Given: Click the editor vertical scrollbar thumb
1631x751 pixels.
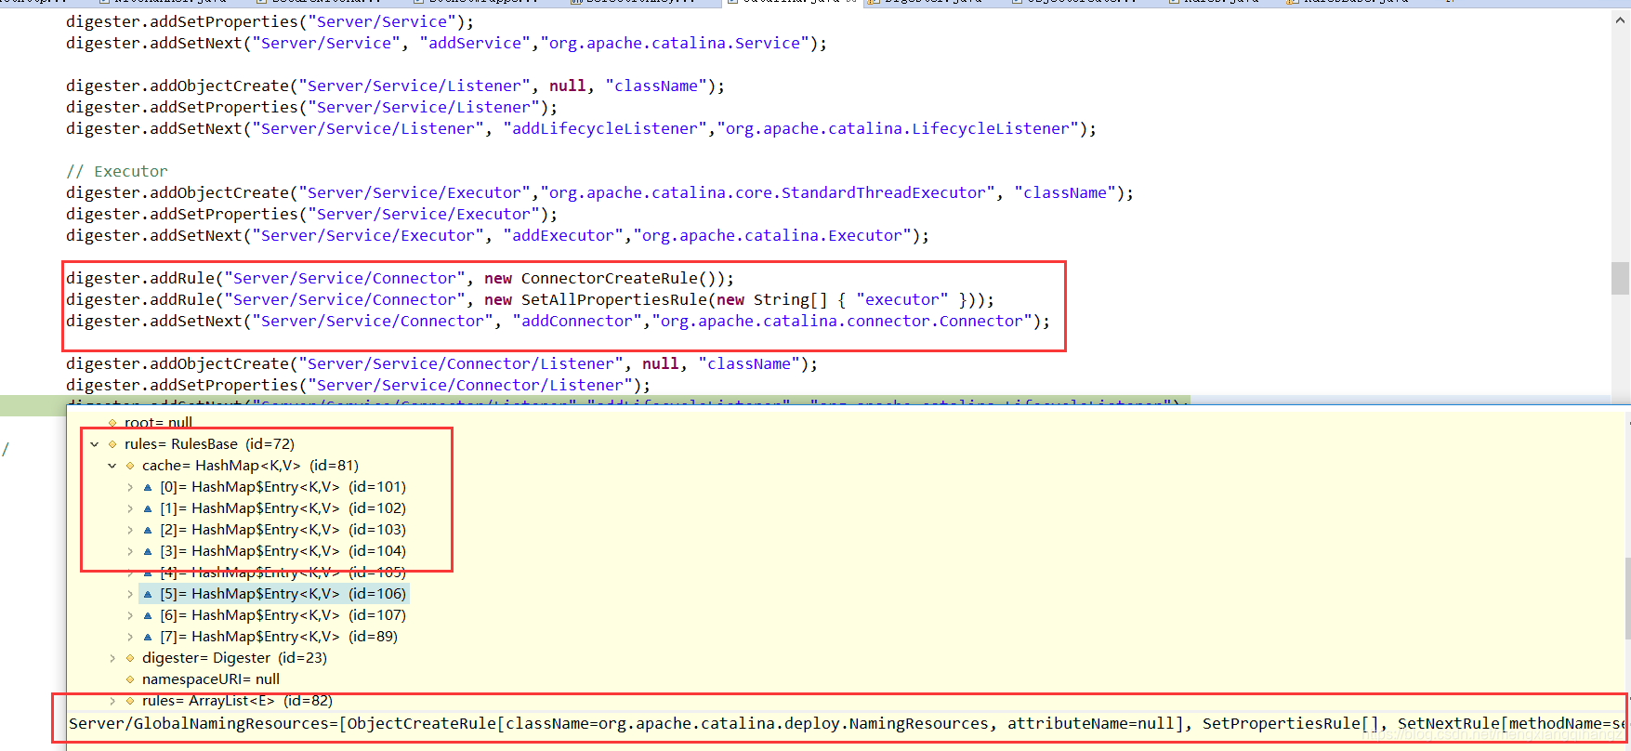Looking at the screenshot, I should coord(1621,278).
